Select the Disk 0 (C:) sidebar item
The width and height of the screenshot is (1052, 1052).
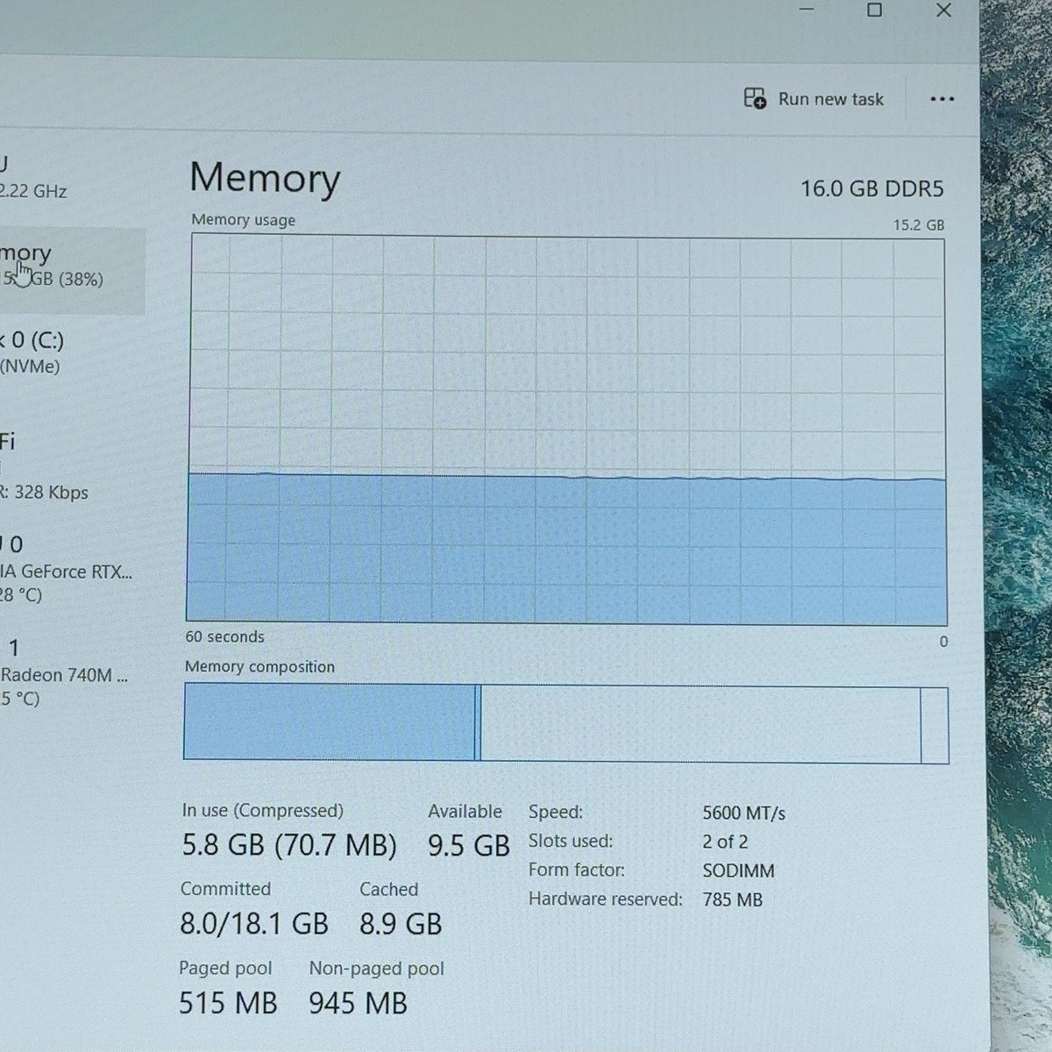pyautogui.click(x=70, y=352)
